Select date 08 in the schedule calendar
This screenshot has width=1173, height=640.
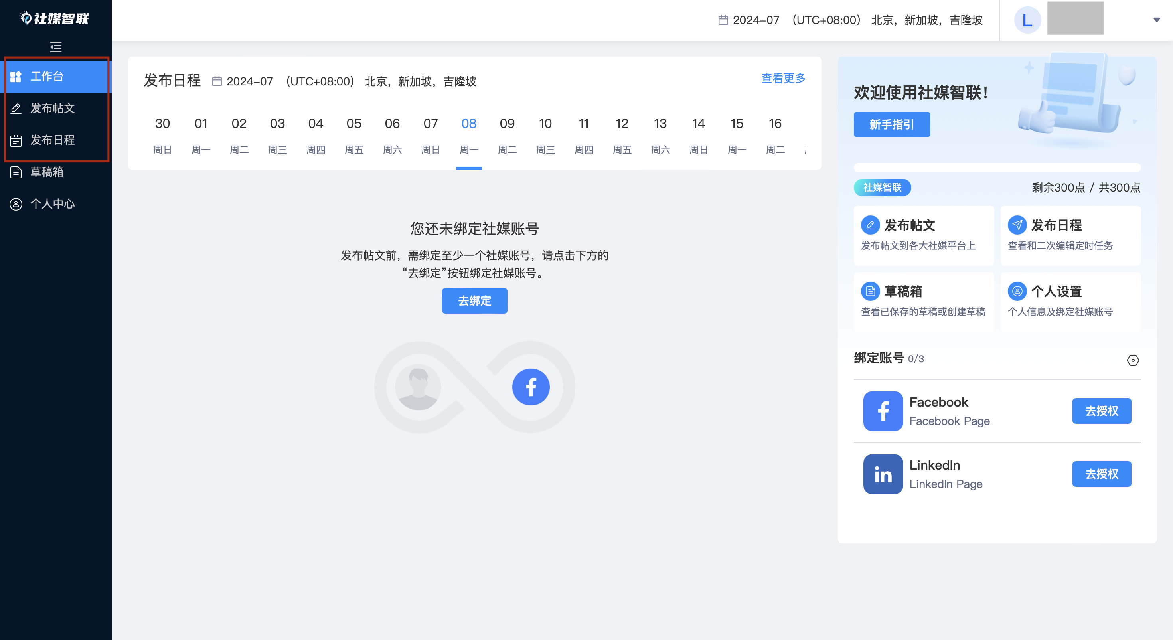pyautogui.click(x=469, y=123)
